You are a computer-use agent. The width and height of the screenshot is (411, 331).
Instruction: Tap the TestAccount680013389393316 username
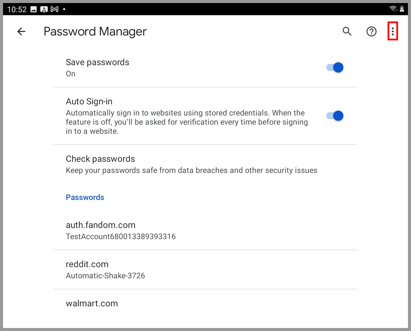[x=121, y=236]
